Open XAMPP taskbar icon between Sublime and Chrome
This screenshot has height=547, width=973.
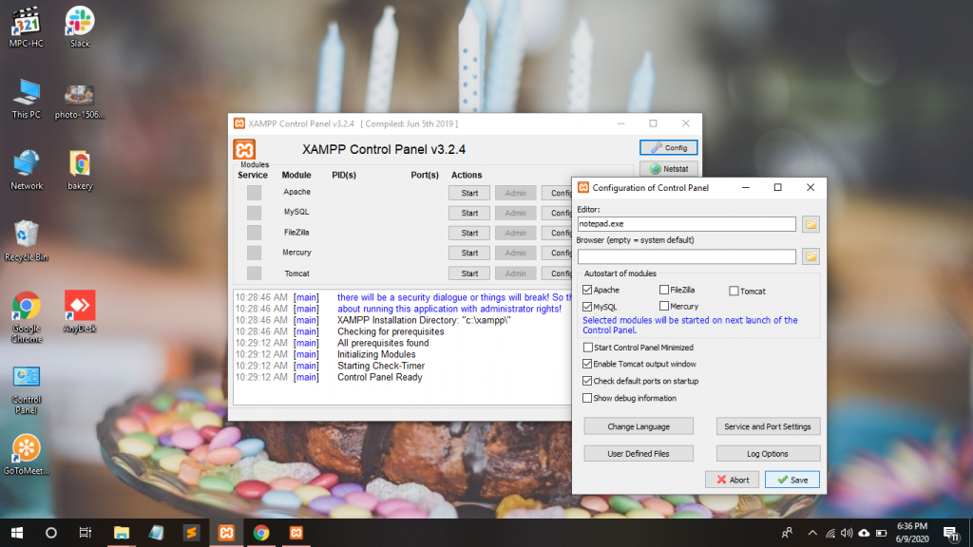click(x=226, y=533)
